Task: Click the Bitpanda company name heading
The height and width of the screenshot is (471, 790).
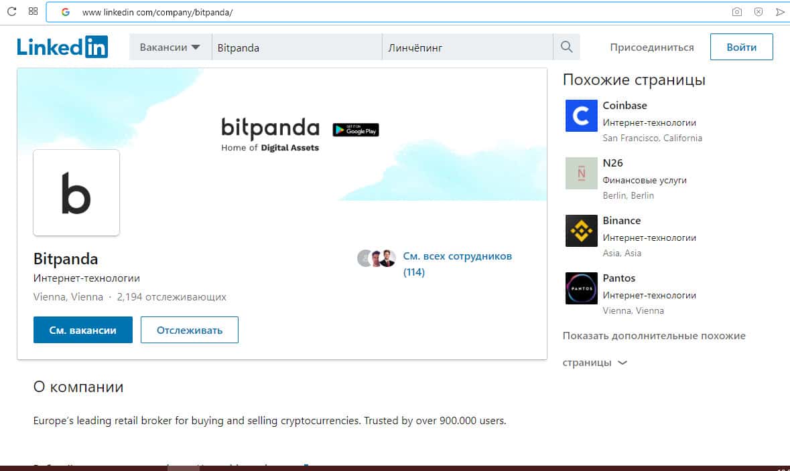Action: click(x=66, y=259)
